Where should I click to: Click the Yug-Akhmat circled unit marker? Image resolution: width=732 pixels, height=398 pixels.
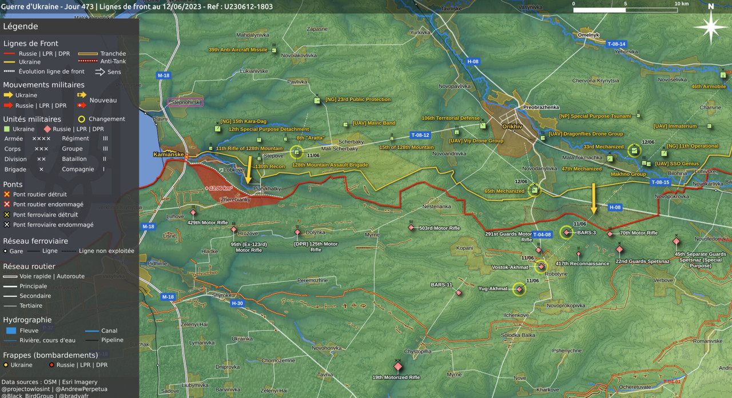pyautogui.click(x=519, y=289)
